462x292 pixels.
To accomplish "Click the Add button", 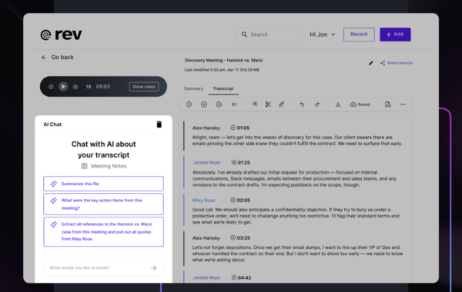I will (x=395, y=35).
